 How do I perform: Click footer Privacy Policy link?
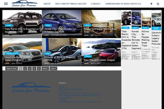pos(65,98)
